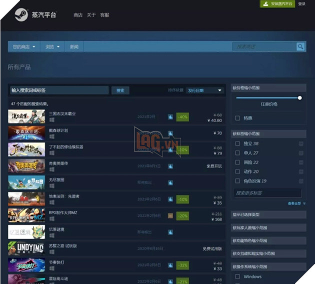Open the 您的商店 dropdown menu
This screenshot has width=315, height=284.
(24, 47)
